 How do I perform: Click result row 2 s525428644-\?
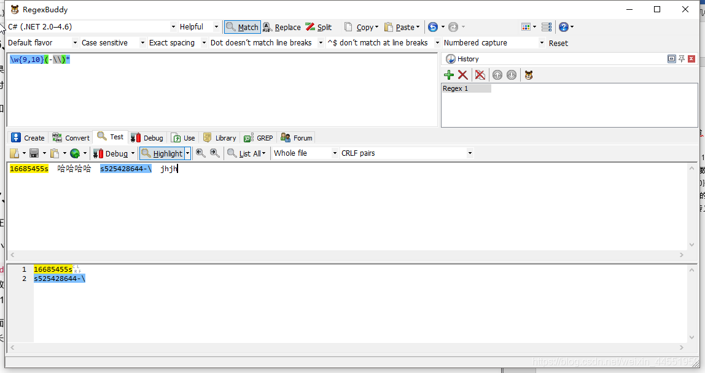click(60, 279)
